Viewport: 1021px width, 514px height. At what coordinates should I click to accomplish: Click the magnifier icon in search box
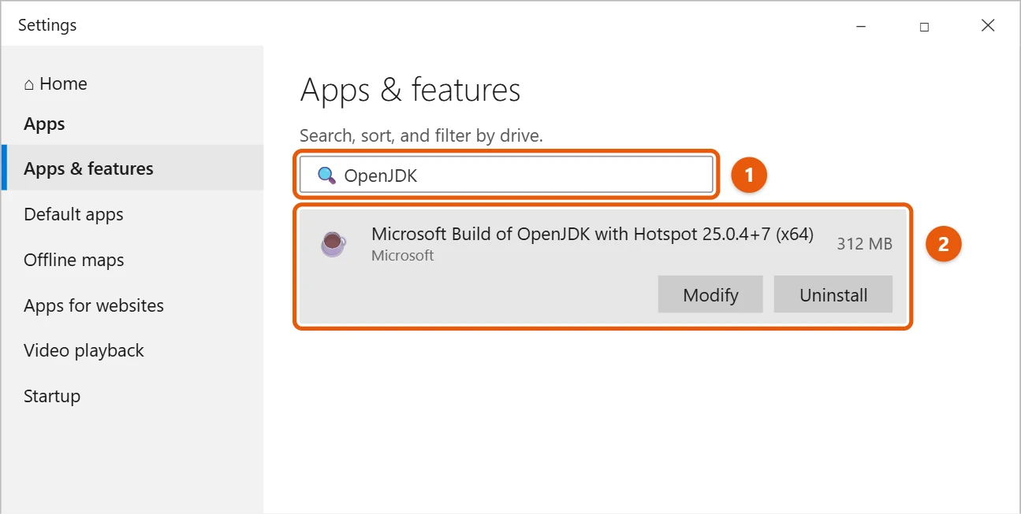pos(326,176)
